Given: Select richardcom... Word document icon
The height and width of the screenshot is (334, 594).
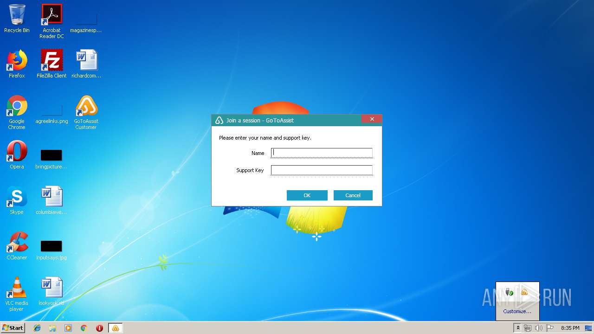Looking at the screenshot, I should (x=86, y=64).
